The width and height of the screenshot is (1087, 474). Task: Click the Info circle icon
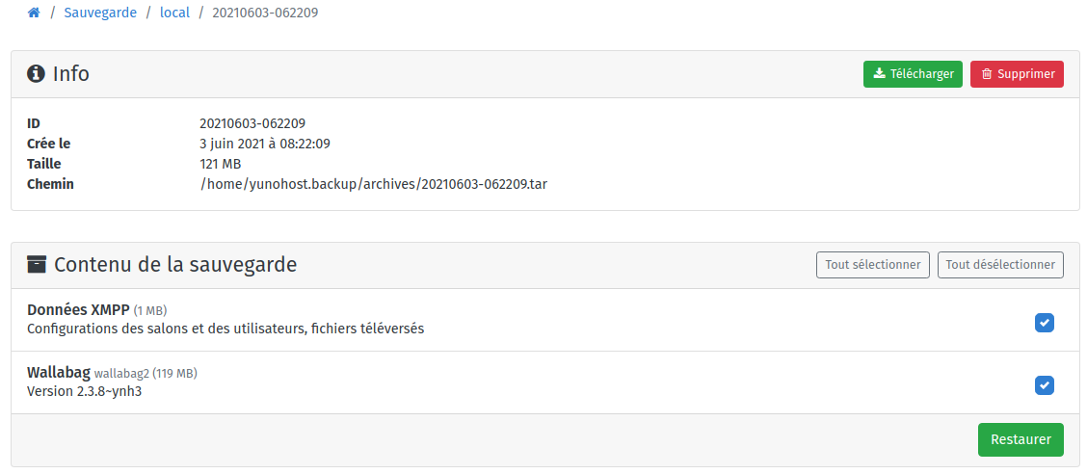pyautogui.click(x=37, y=74)
